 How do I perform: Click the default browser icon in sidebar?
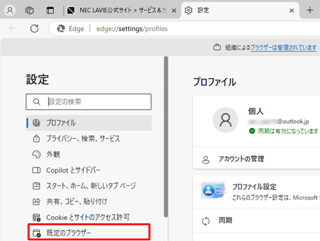(36, 233)
